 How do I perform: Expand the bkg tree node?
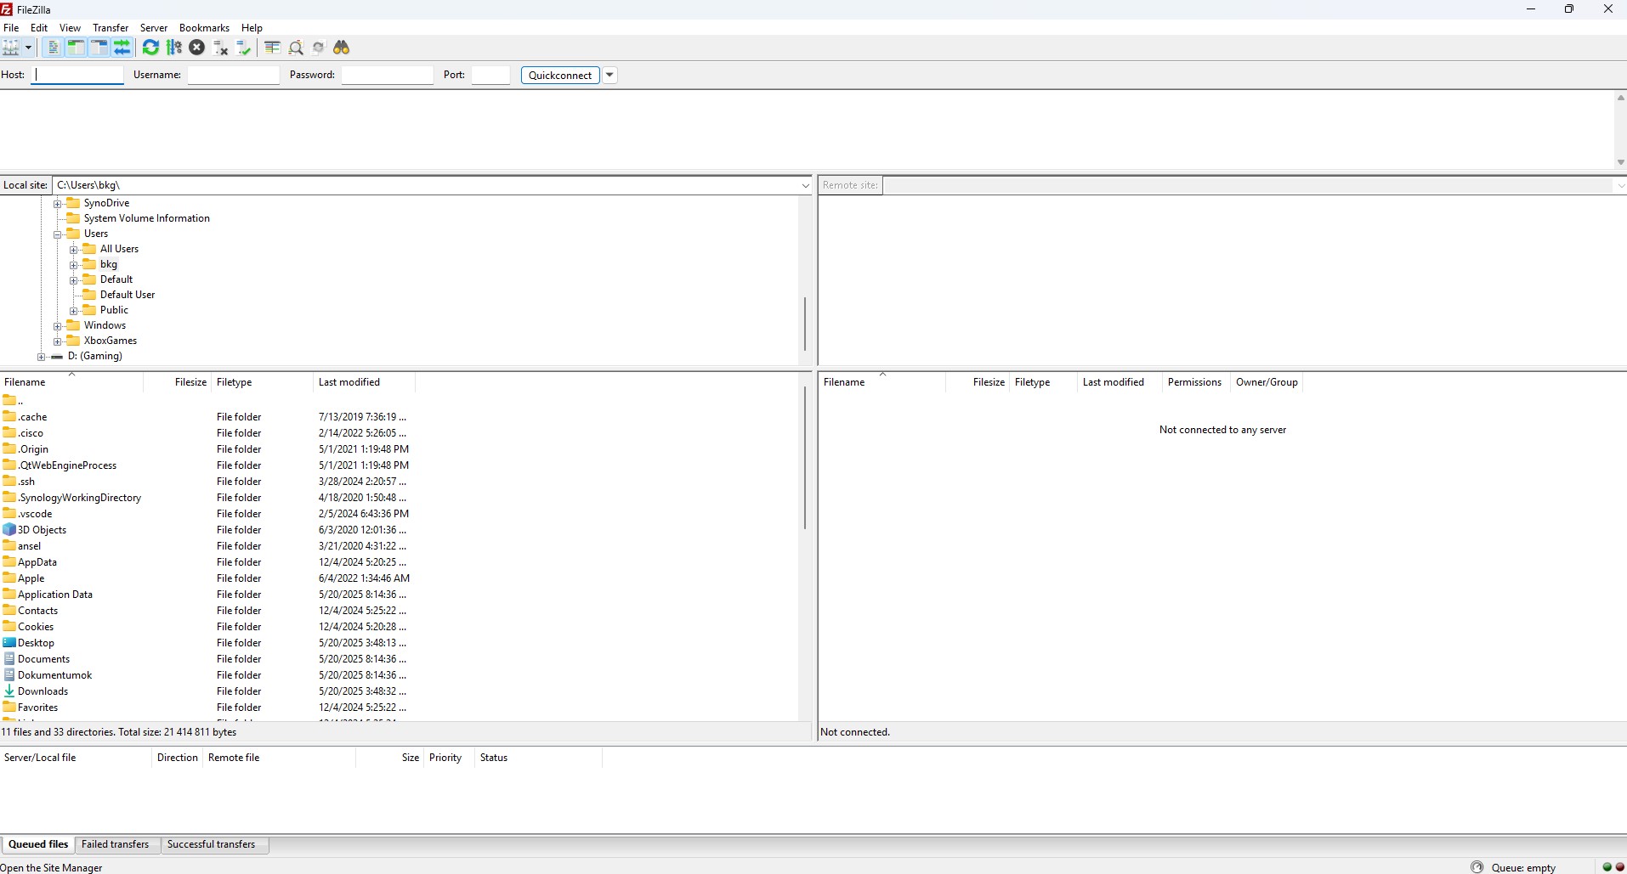point(74,265)
